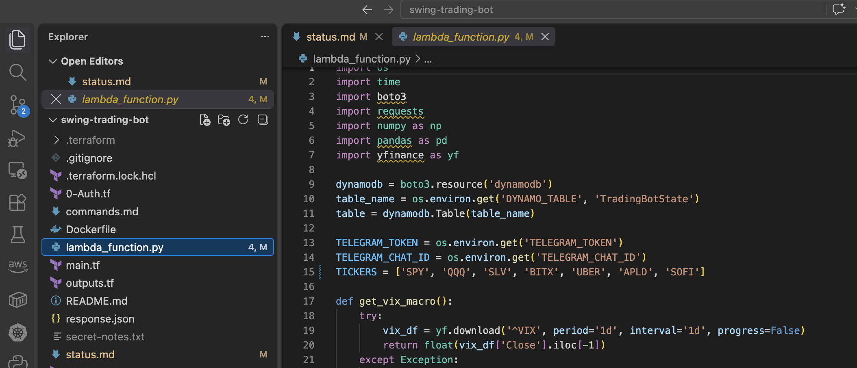Collapse the swing-trading-bot folder section

click(x=52, y=120)
